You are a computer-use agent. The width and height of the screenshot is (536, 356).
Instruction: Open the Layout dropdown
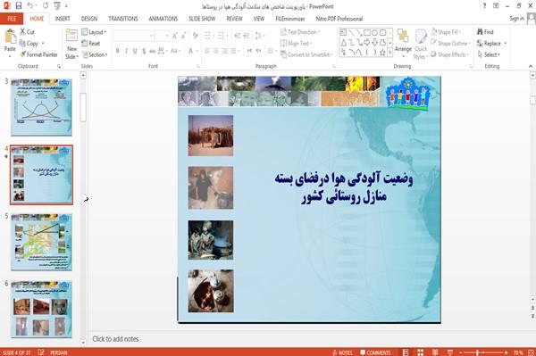94,32
